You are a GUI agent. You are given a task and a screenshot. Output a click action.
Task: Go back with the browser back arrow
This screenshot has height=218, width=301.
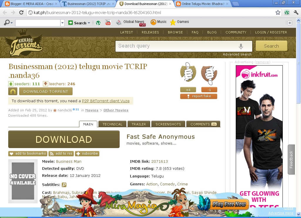[5, 13]
